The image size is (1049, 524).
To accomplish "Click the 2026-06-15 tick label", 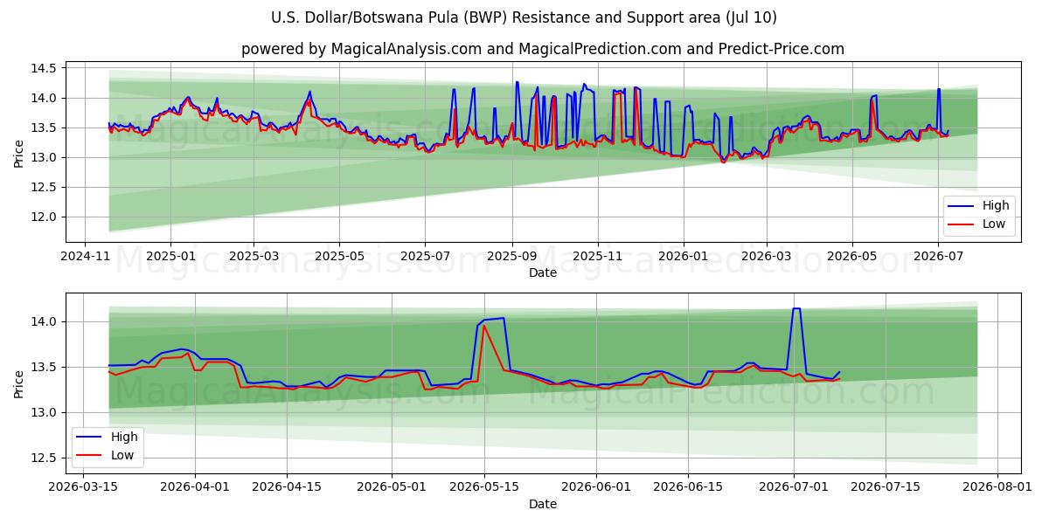I will (689, 487).
